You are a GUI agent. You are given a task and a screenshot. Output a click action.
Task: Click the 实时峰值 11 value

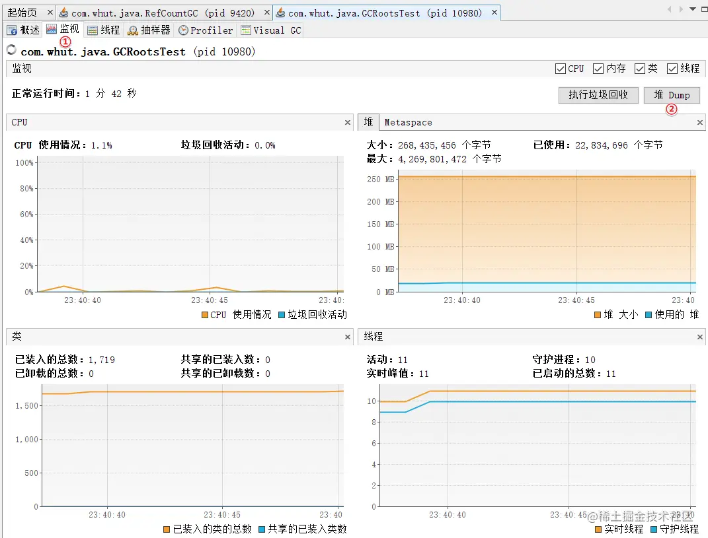(x=424, y=374)
